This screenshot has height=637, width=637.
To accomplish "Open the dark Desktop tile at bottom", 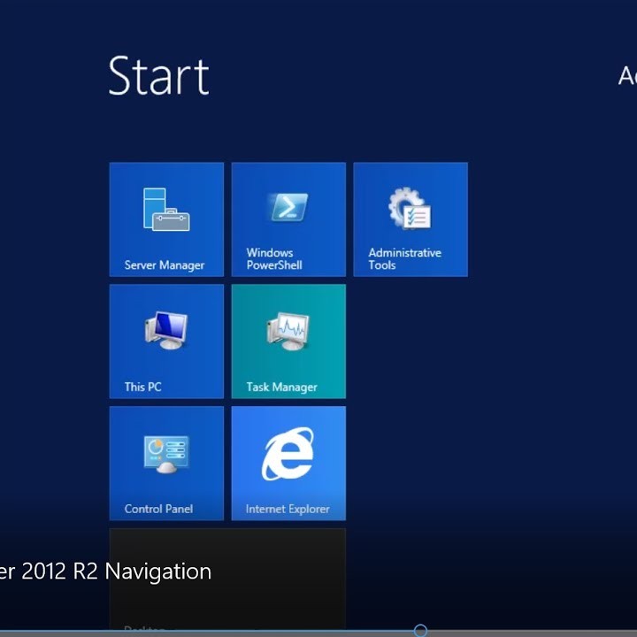I will (x=227, y=579).
